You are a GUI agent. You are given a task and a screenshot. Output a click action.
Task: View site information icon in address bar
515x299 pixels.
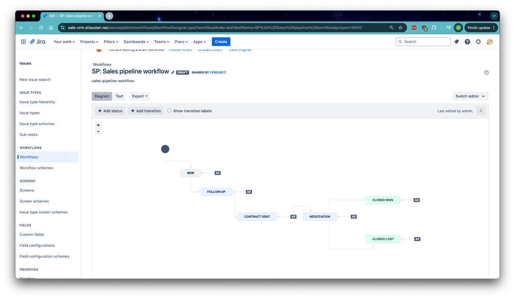[62, 28]
